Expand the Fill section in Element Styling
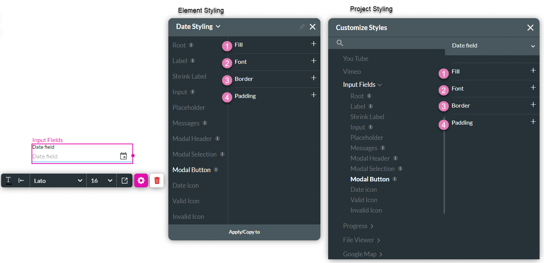Viewport: 544px width, 263px height. 313,45
